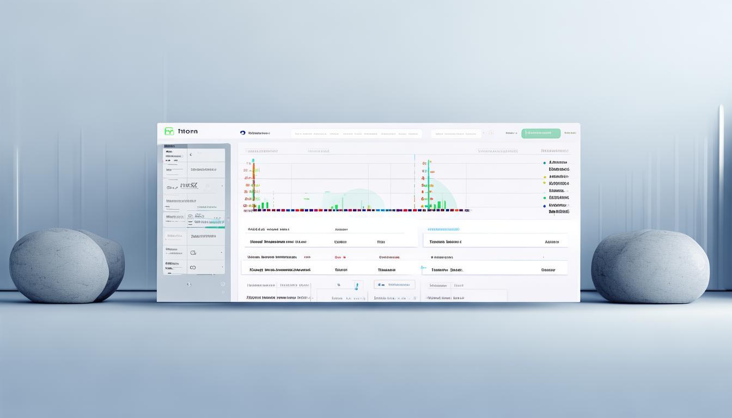This screenshot has height=418, width=732.
Task: Toggle the green legend dot series
Action: (x=544, y=198)
